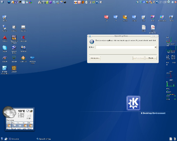Viewport: 177px width, 141px height.
Task: Click the large cloud icon on weather widget
Action: (x=9, y=112)
